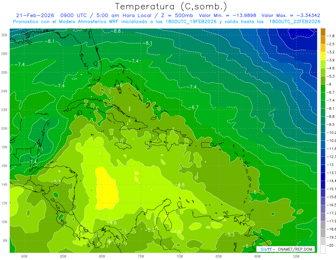
Task: Click "Valor Max. = -3.34342" readout
Action: [x=291, y=15]
